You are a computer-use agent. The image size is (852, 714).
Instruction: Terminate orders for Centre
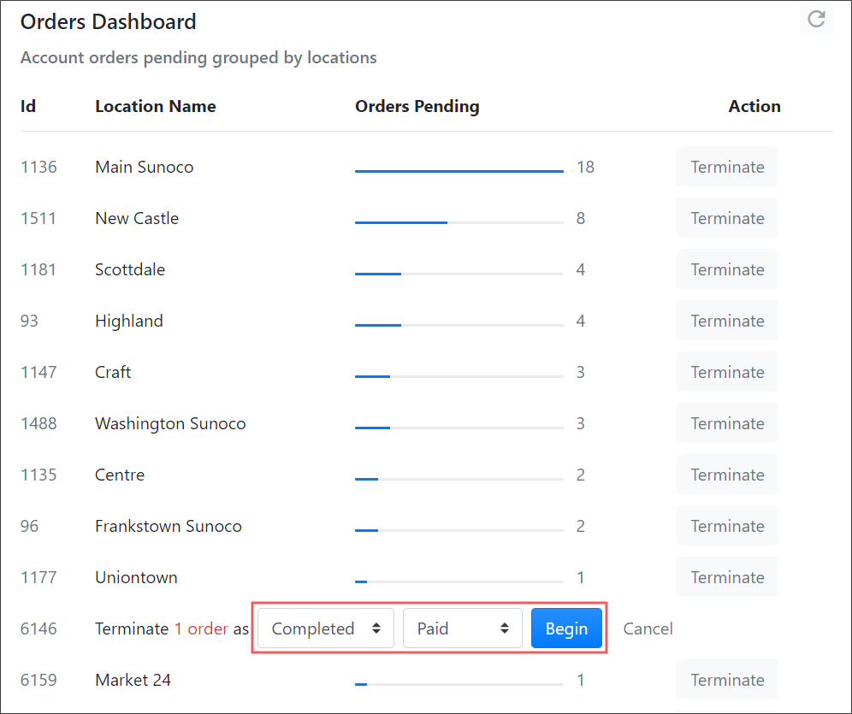tap(727, 475)
